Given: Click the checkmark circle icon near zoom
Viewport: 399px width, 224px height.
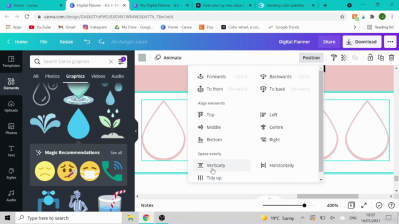Looking at the screenshot, I should [379, 205].
